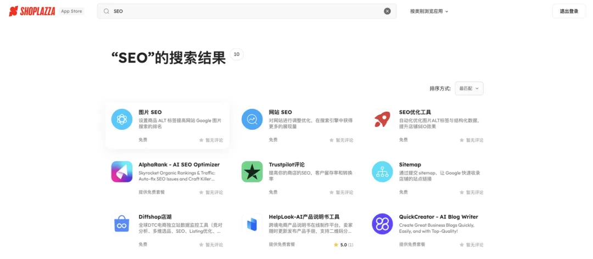Click the 排序方式 label
This screenshot has height=259, width=593.
coord(440,89)
